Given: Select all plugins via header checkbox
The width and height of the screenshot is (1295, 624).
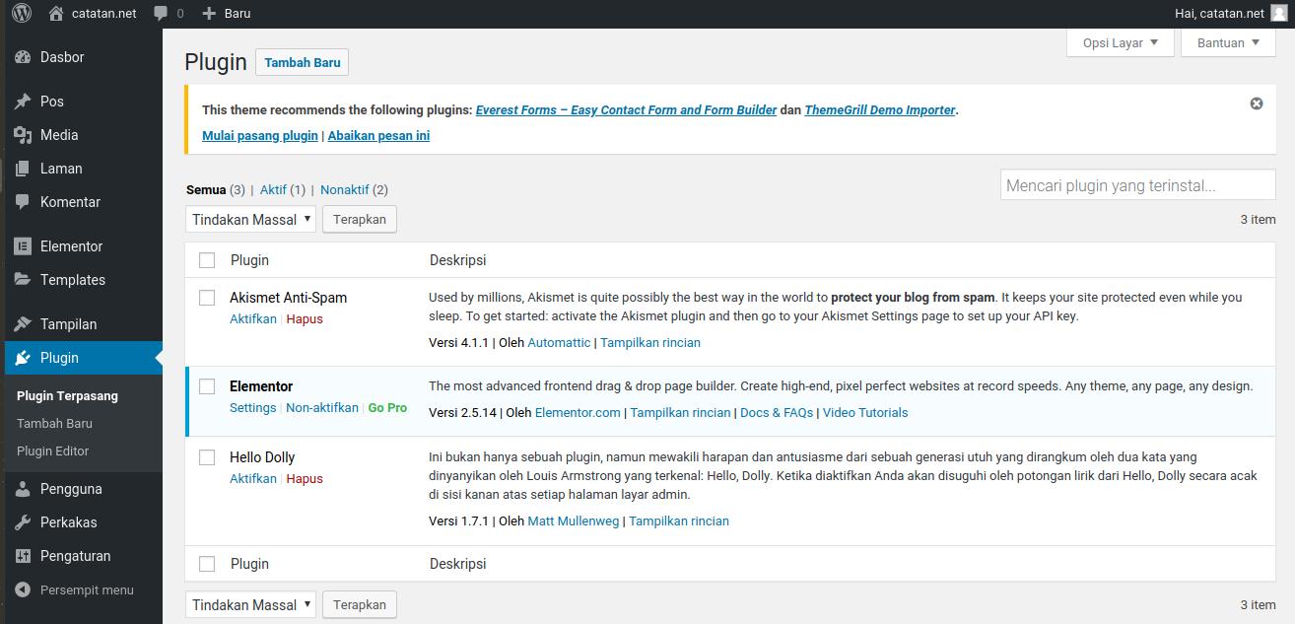Looking at the screenshot, I should click(x=207, y=259).
